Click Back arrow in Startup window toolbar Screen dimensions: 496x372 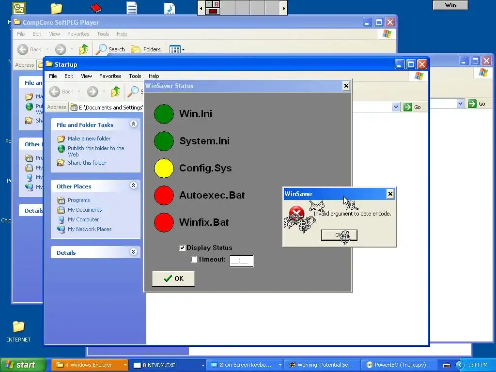tap(55, 92)
